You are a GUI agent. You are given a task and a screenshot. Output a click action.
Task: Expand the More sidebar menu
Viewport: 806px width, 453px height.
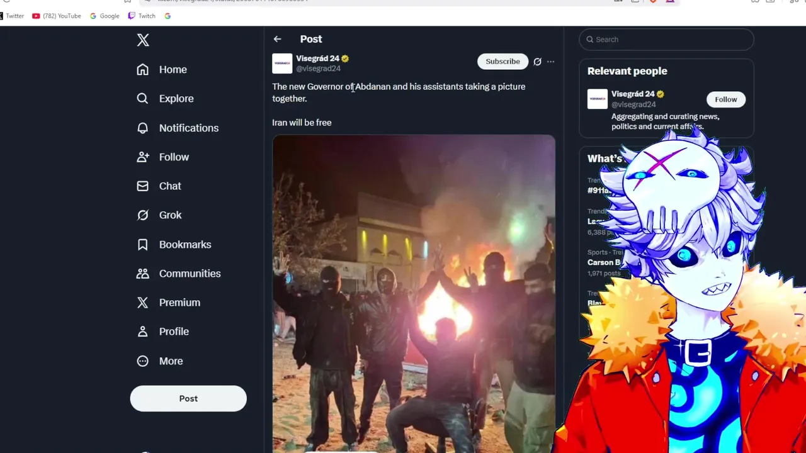coord(160,361)
